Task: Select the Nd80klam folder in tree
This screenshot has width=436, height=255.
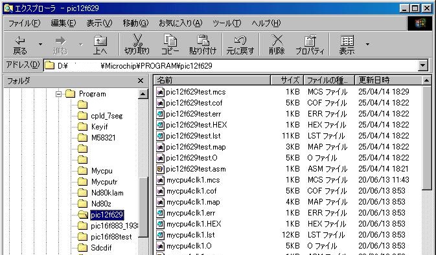Action: 108,193
